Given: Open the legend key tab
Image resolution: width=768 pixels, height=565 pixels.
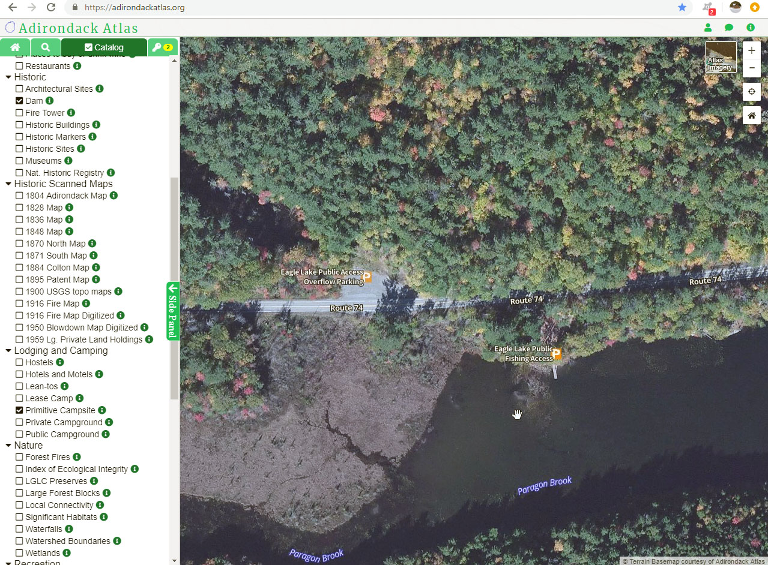Looking at the screenshot, I should [162, 47].
